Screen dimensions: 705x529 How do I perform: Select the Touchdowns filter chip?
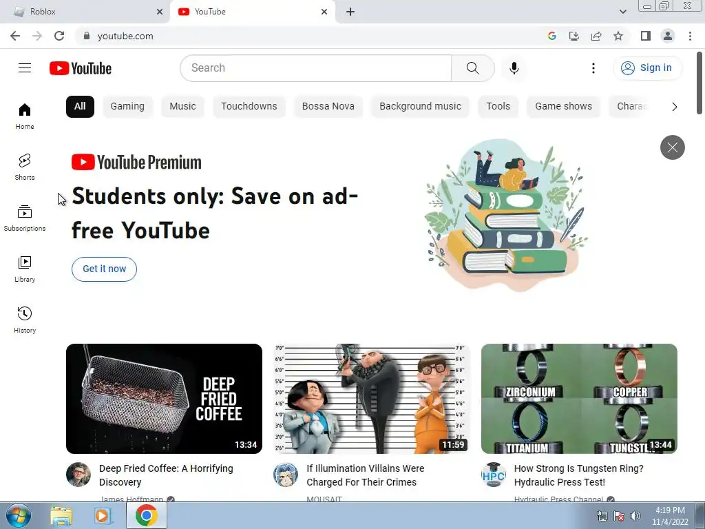coord(249,107)
